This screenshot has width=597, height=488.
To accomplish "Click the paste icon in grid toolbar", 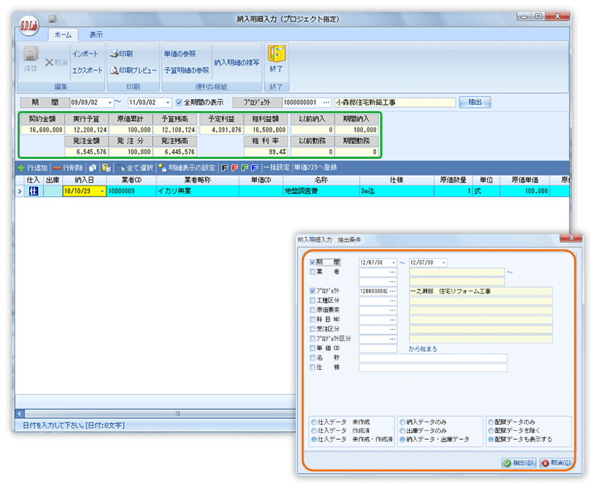I will click(106, 168).
